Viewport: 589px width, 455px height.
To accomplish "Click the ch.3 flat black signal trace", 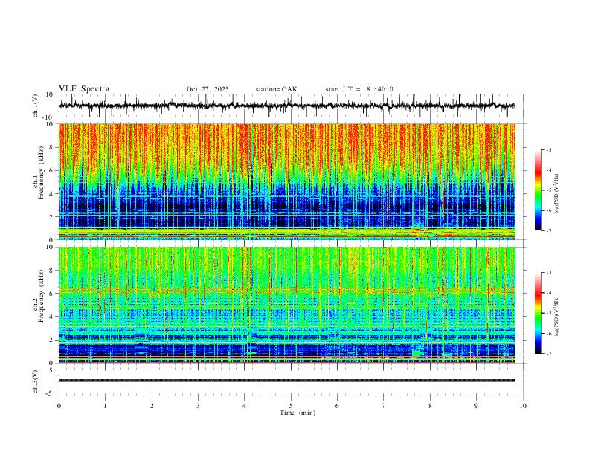I will click(x=286, y=381).
